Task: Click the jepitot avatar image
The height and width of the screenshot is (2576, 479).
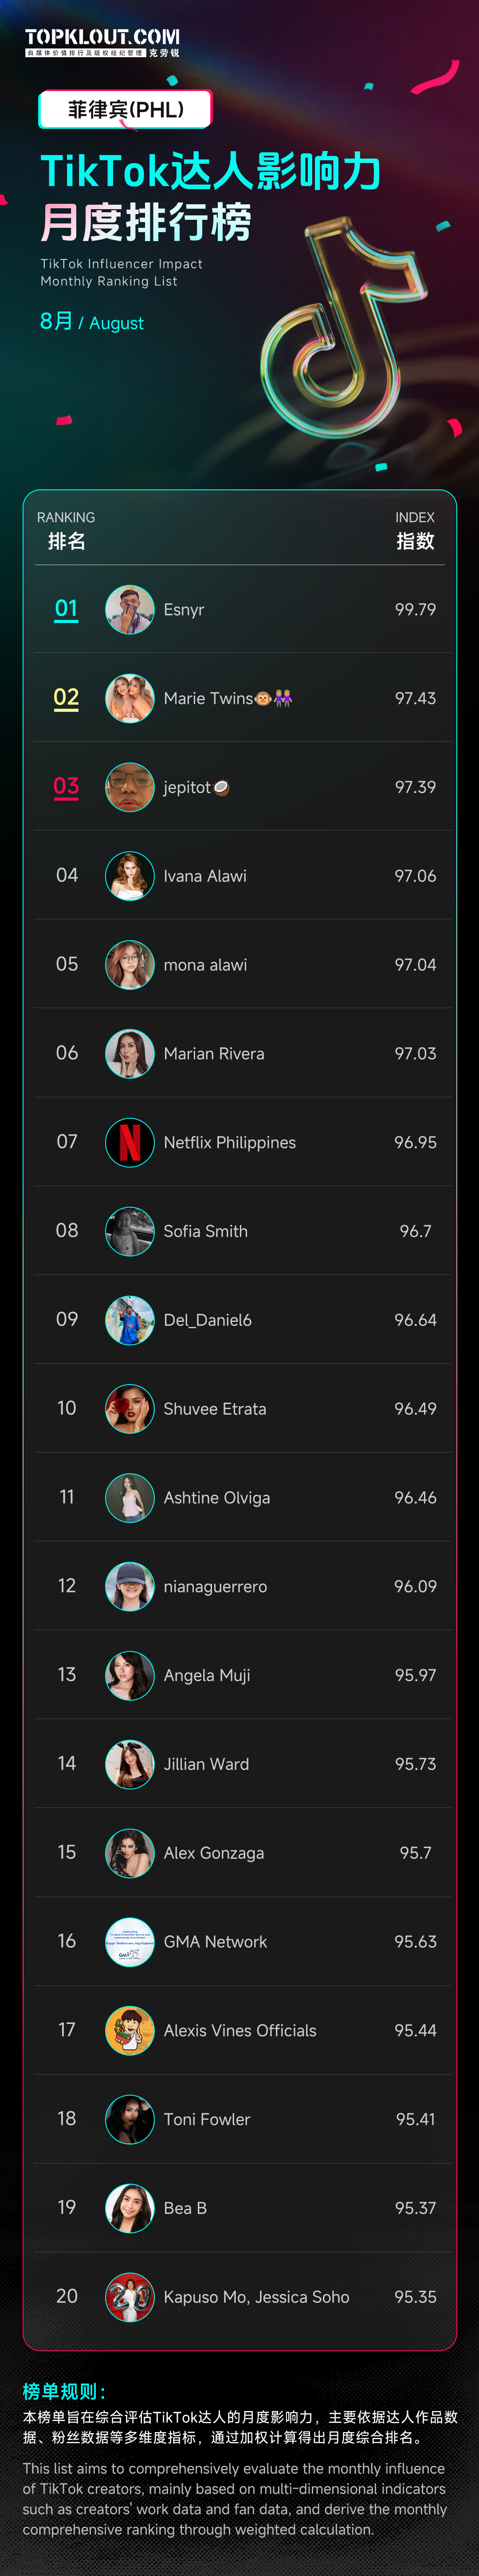Action: pyautogui.click(x=130, y=787)
